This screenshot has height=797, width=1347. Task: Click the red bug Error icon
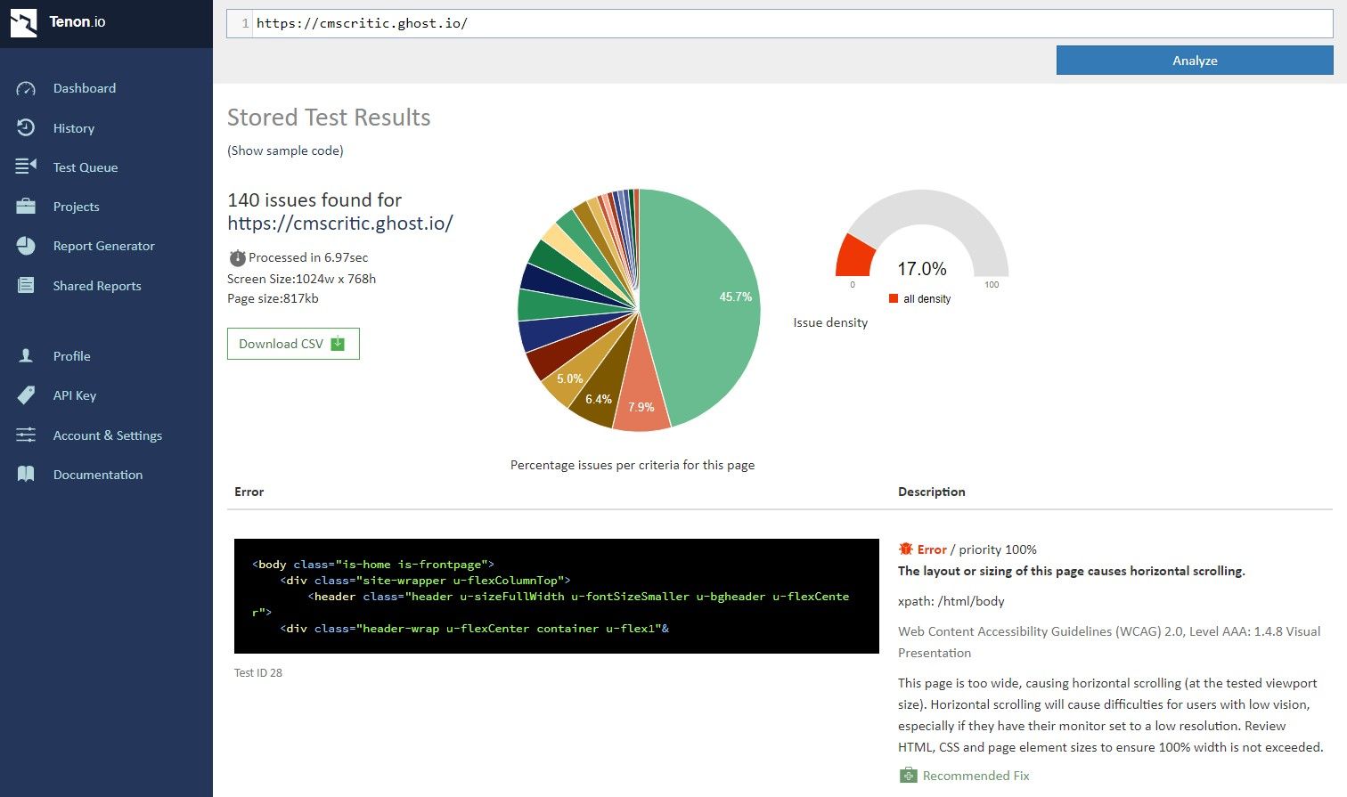click(906, 549)
